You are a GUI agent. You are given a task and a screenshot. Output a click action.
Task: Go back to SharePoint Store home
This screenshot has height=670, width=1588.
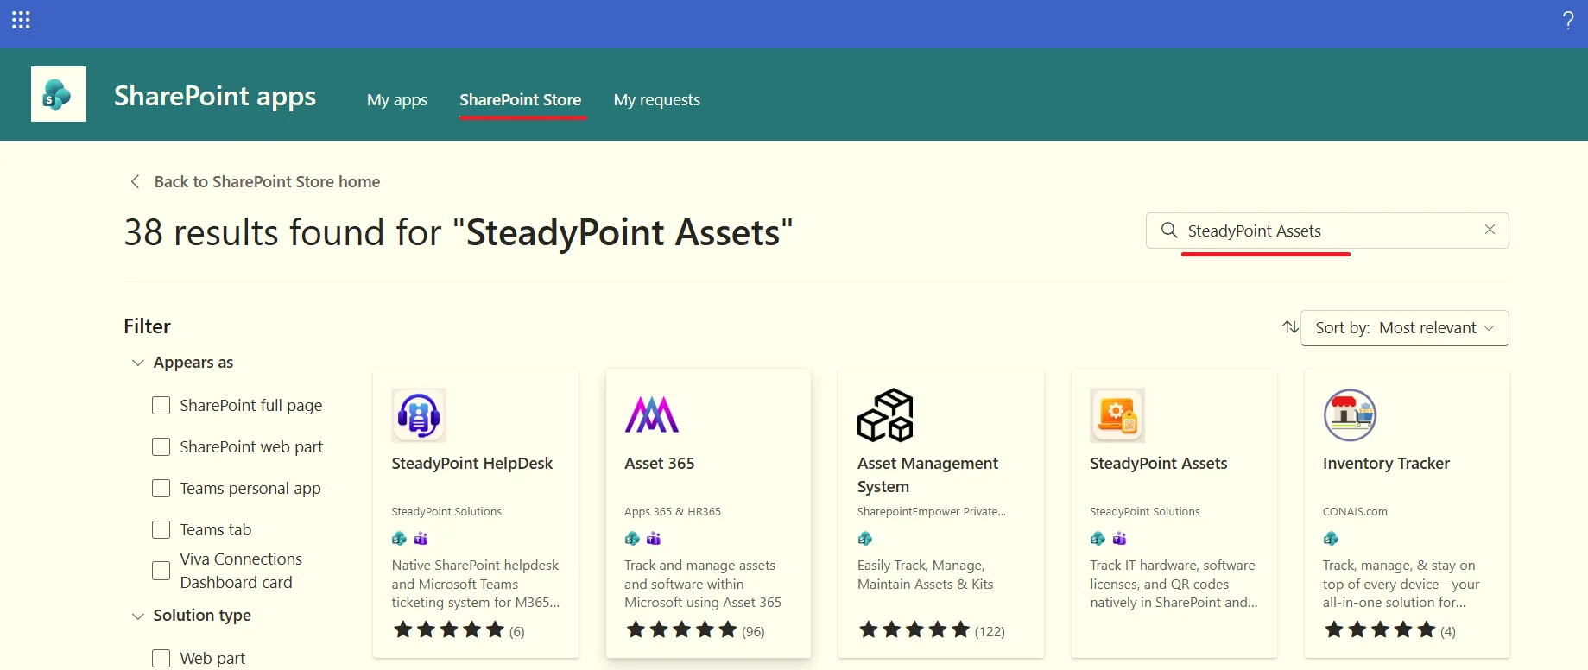(267, 181)
